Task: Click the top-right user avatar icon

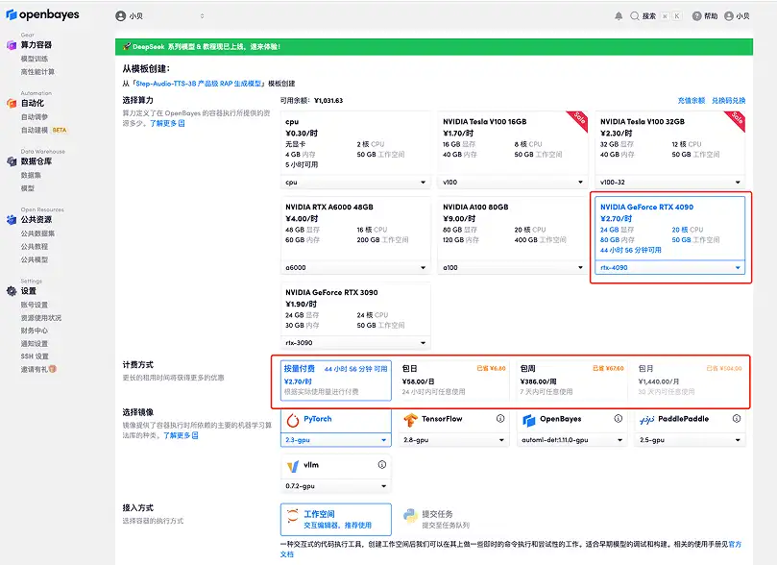Action: [x=729, y=16]
